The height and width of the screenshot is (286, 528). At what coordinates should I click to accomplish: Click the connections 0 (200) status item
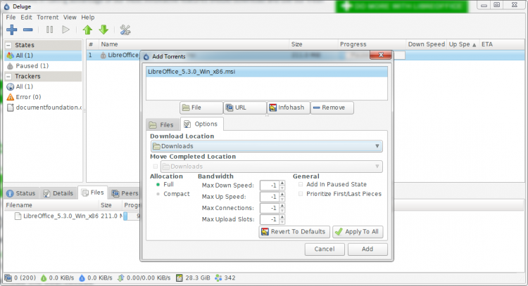click(x=20, y=278)
